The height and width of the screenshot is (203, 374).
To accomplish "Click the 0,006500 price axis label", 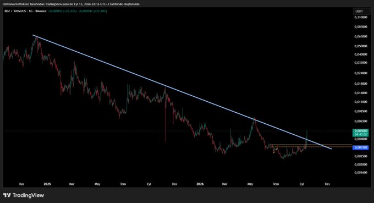I will pos(361,121).
